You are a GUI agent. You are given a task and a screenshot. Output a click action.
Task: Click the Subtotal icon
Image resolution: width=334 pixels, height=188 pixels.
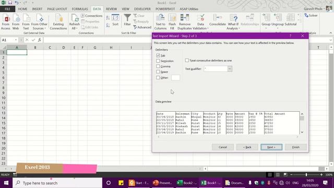point(291,18)
